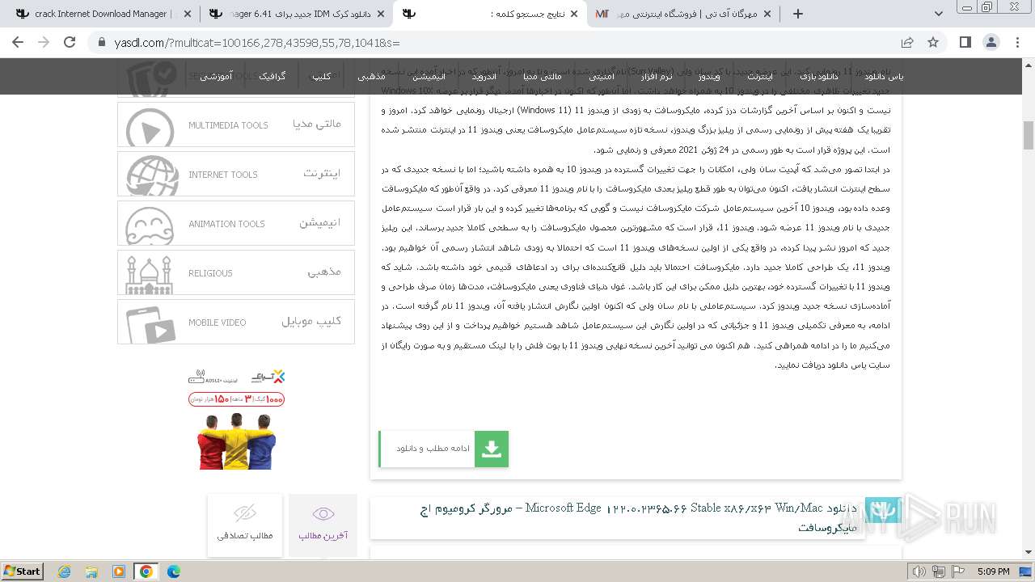Open File Explorer from taskbar

91,571
